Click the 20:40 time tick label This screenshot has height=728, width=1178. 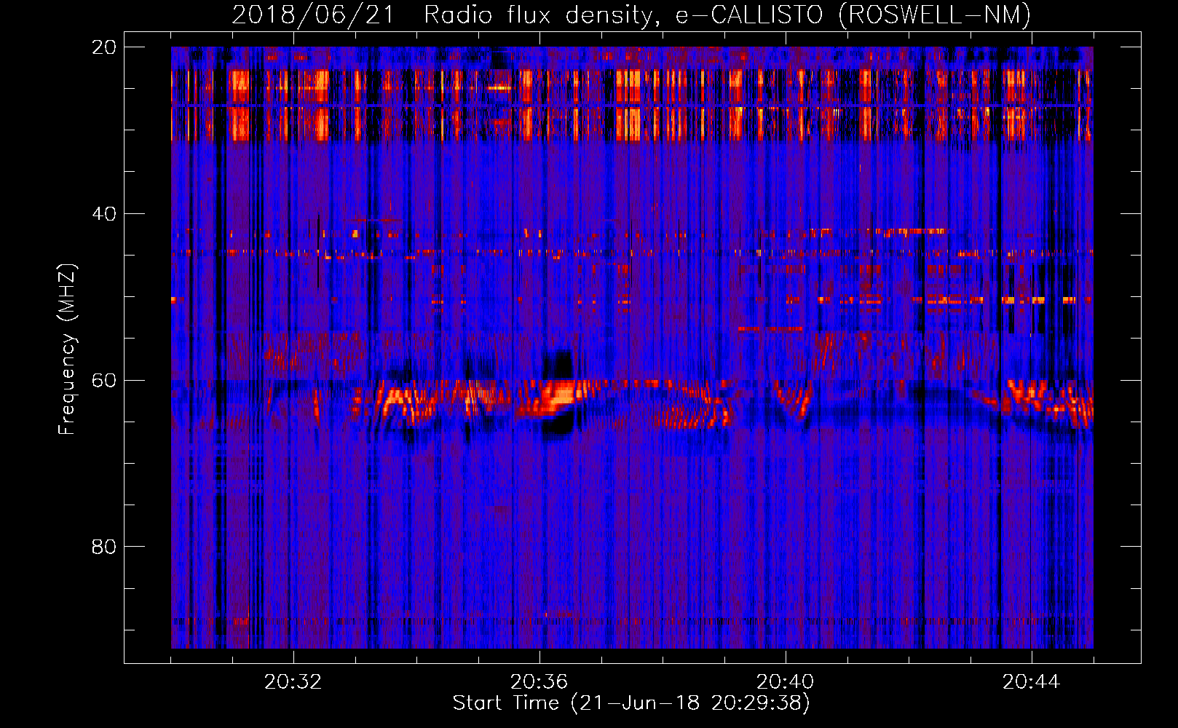click(x=785, y=682)
